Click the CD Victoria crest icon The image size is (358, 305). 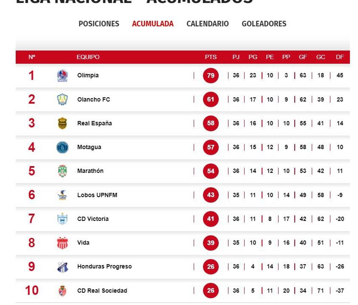(62, 219)
